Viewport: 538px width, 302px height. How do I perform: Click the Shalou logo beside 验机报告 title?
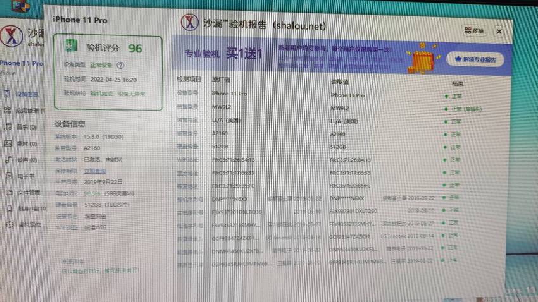189,22
